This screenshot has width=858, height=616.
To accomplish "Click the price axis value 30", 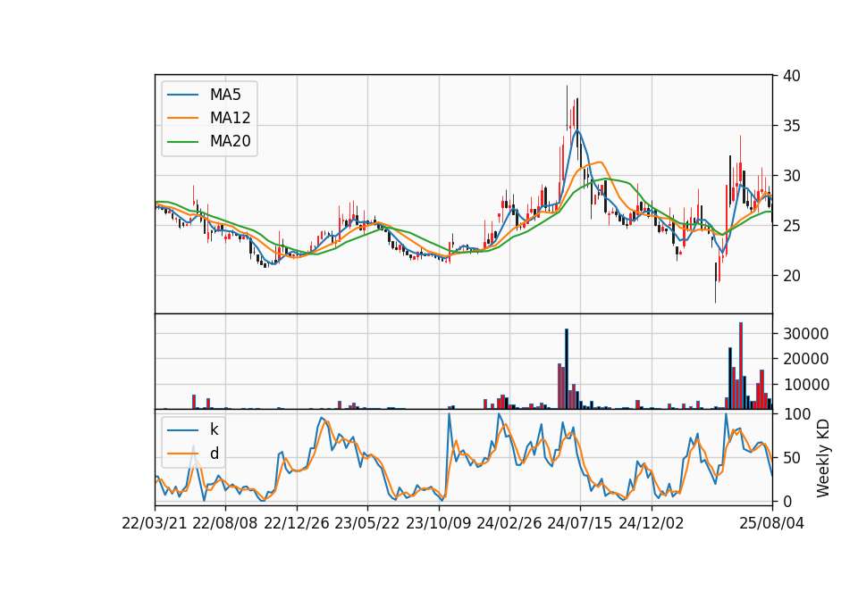I will pyautogui.click(x=792, y=176).
